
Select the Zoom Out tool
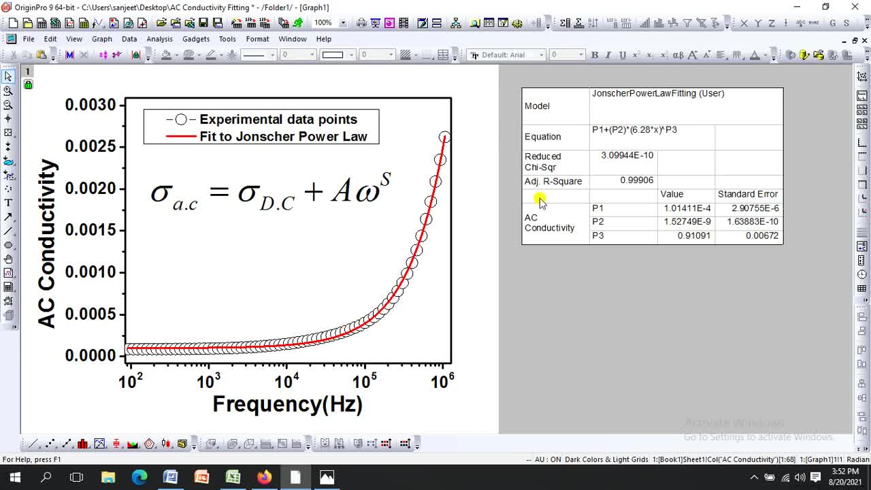[8, 105]
